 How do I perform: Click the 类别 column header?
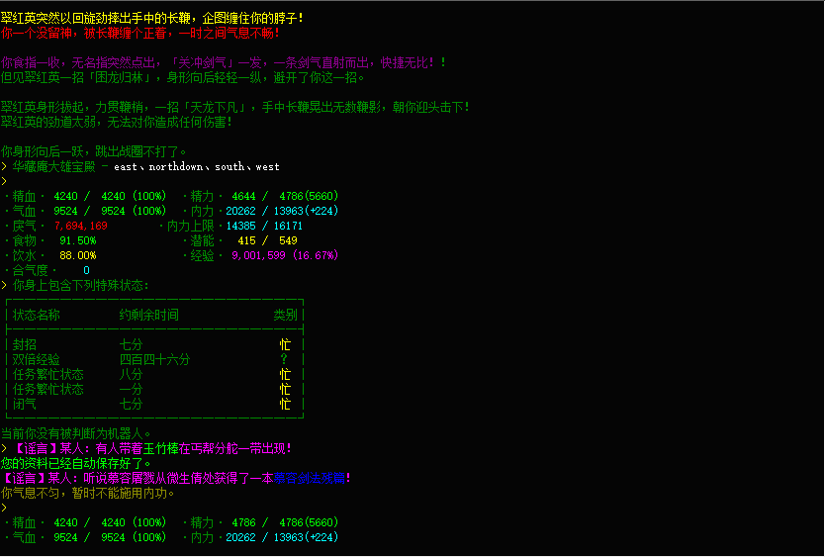[x=285, y=315]
